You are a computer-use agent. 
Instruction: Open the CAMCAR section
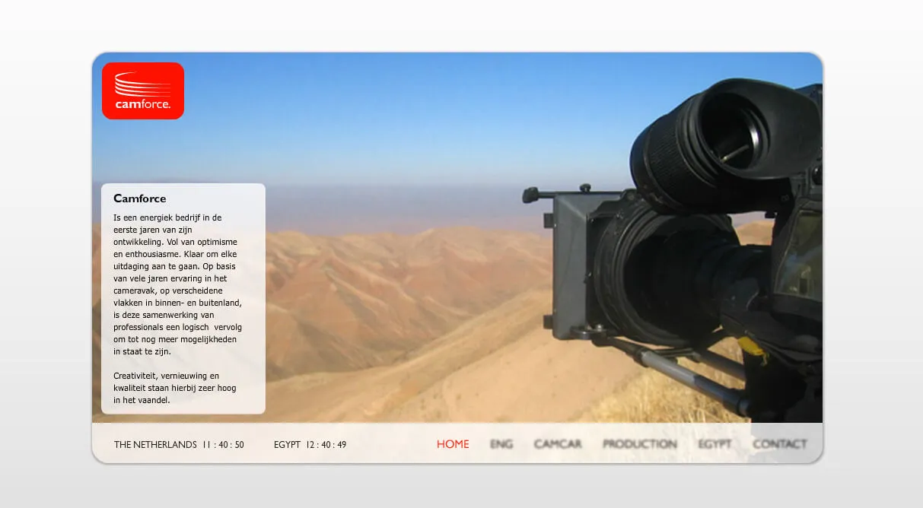click(x=558, y=444)
